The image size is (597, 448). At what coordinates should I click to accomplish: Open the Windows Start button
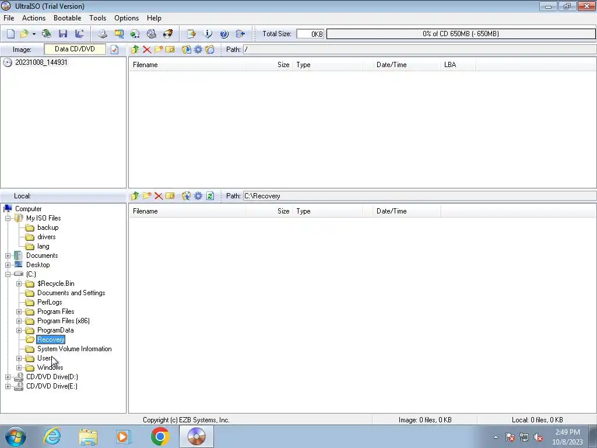(x=15, y=436)
